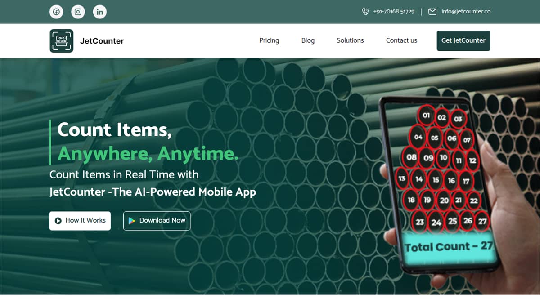Open the Solutions menu item
Screen dimensions: 540x303
350,40
